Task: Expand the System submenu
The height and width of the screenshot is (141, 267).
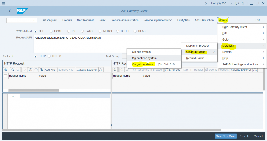Action: [242, 52]
